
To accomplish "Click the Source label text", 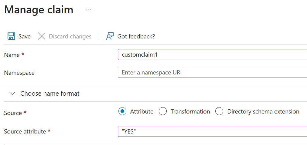I will (13, 113).
